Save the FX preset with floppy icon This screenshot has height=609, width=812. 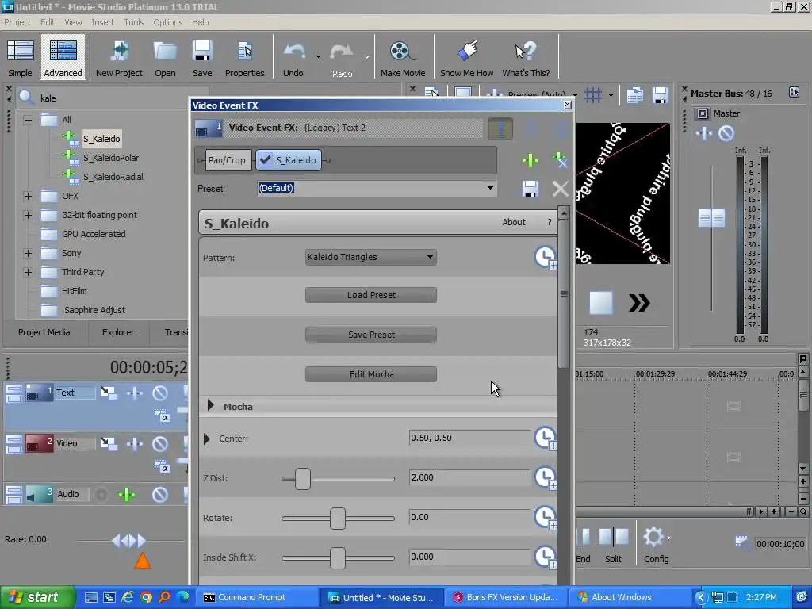(530, 189)
